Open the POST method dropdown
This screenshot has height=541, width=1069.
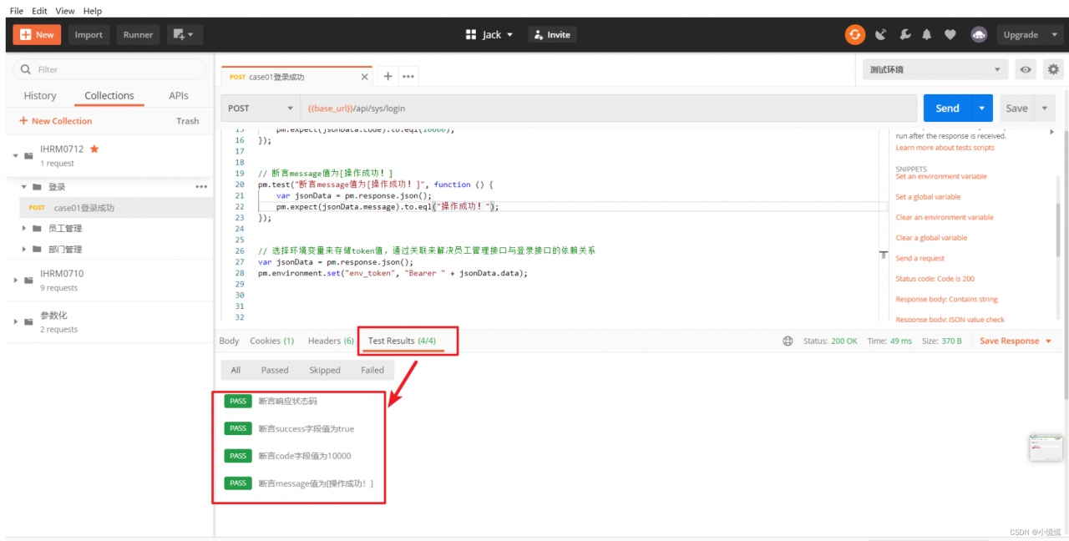click(260, 108)
